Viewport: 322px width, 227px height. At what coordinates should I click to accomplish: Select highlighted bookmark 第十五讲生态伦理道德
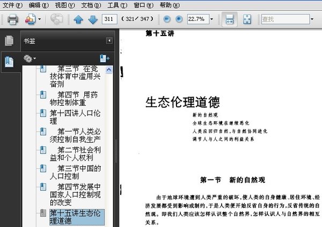click(x=77, y=217)
